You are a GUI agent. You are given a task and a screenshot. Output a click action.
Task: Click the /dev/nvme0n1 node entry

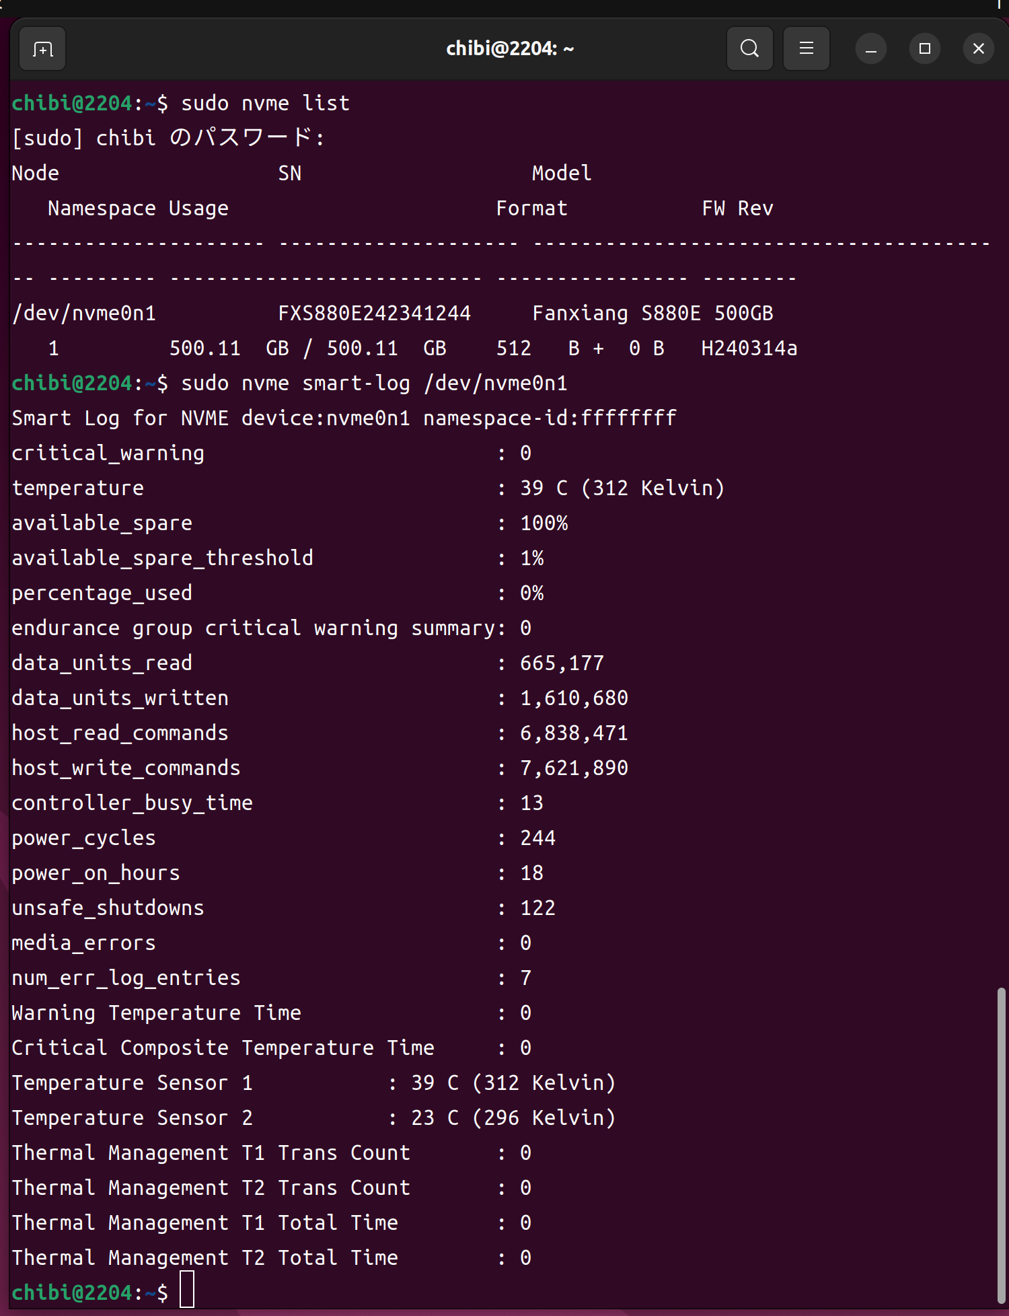(84, 314)
